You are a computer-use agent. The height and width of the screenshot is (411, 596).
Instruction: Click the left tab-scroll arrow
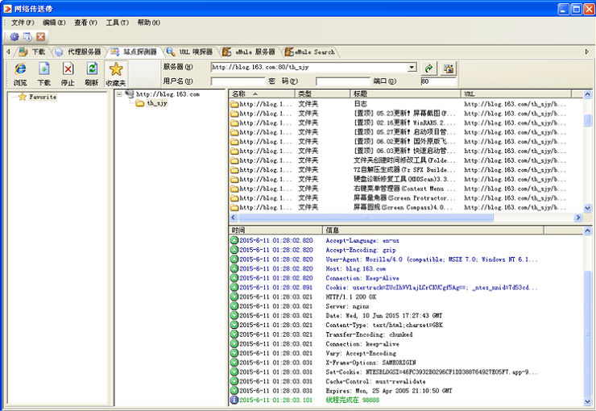pos(8,52)
